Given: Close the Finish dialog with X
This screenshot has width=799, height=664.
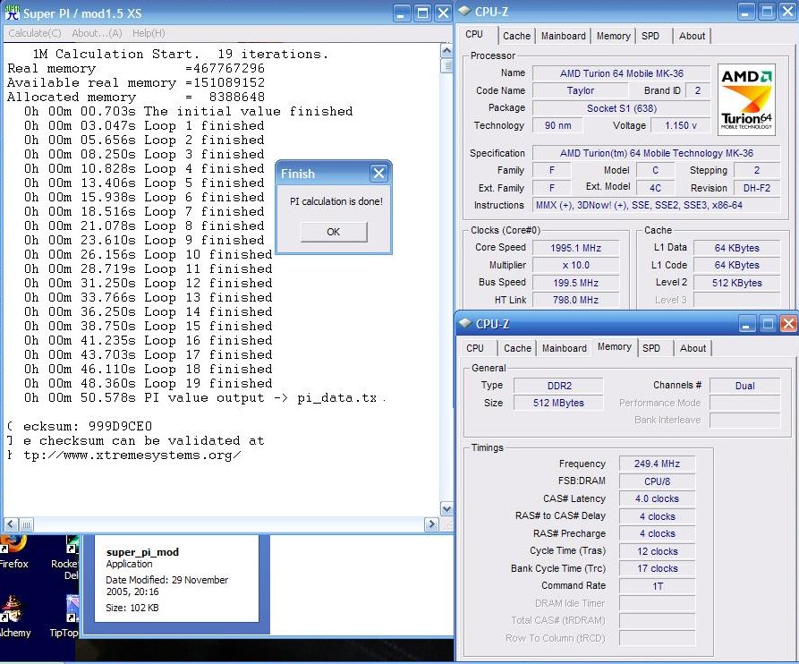Looking at the screenshot, I should (x=378, y=174).
